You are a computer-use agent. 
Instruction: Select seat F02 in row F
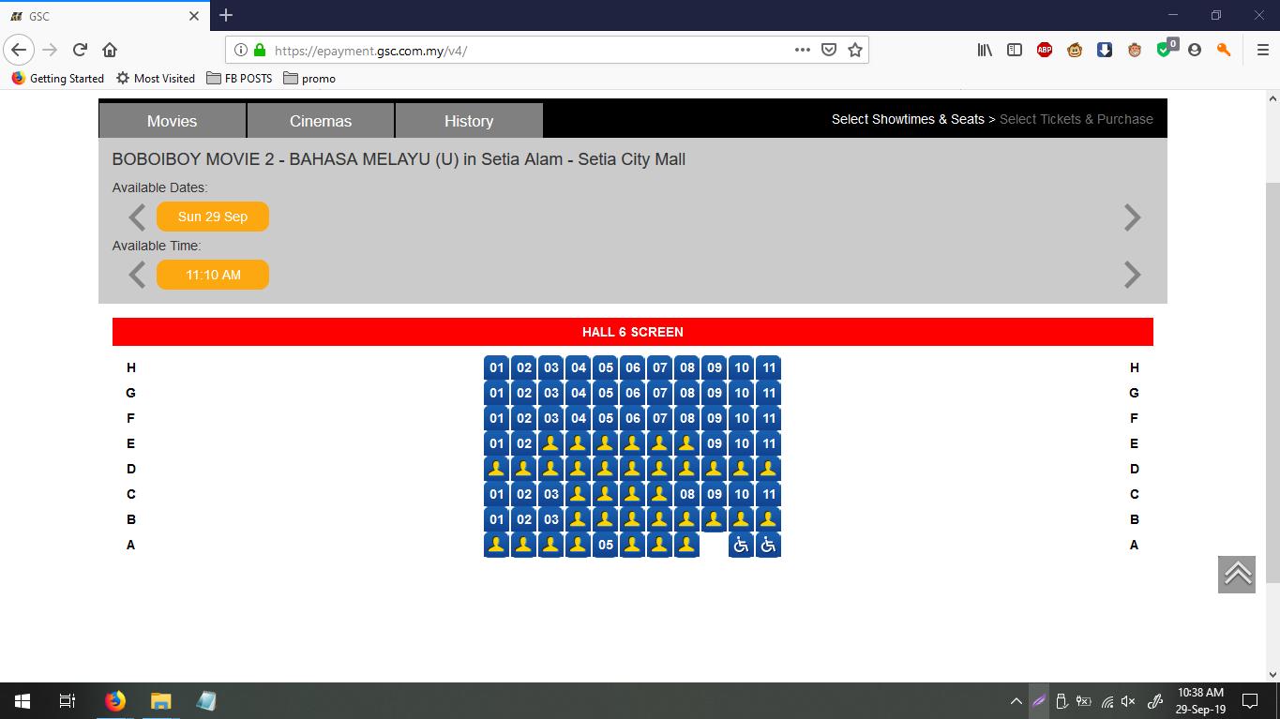point(524,418)
